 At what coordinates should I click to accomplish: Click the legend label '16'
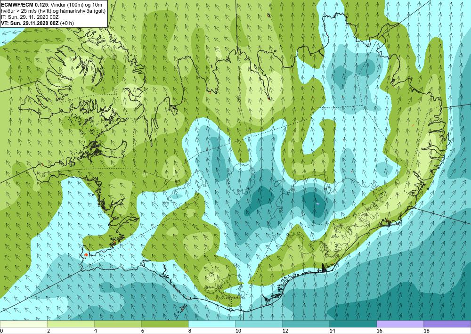[x=379, y=331]
